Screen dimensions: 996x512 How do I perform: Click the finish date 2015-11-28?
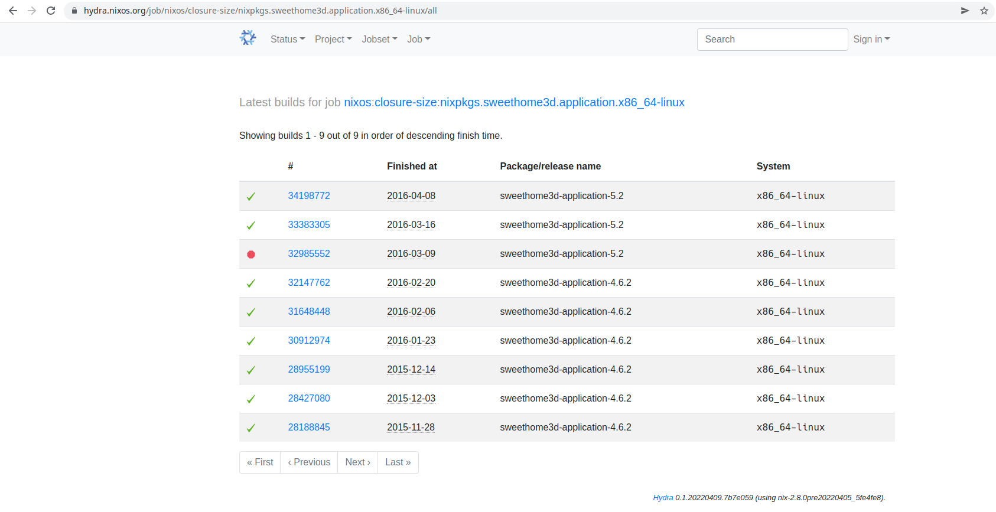tap(411, 427)
